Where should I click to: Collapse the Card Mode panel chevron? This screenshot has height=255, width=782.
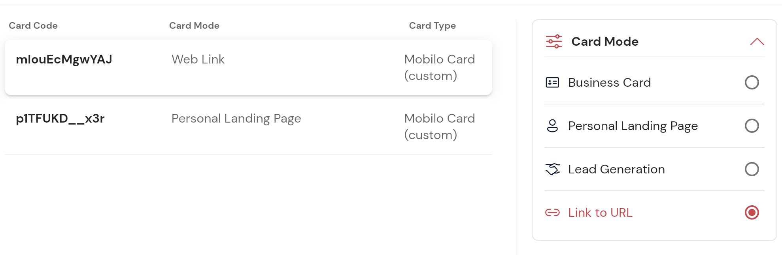tap(757, 42)
